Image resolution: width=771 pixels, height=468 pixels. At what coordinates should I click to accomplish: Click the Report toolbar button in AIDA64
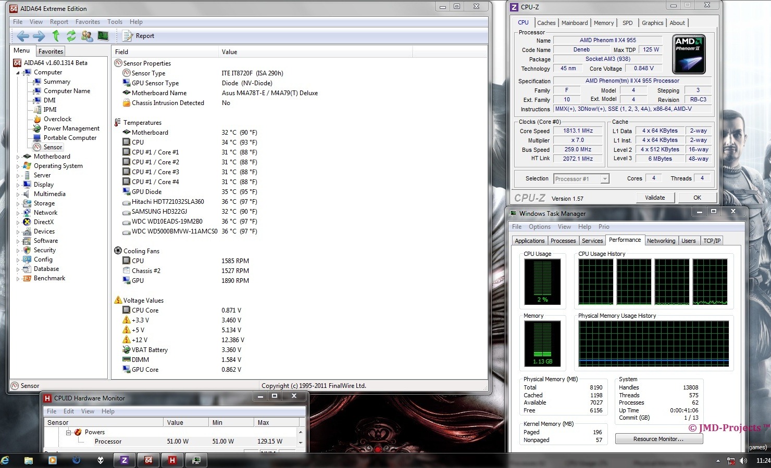pyautogui.click(x=138, y=36)
